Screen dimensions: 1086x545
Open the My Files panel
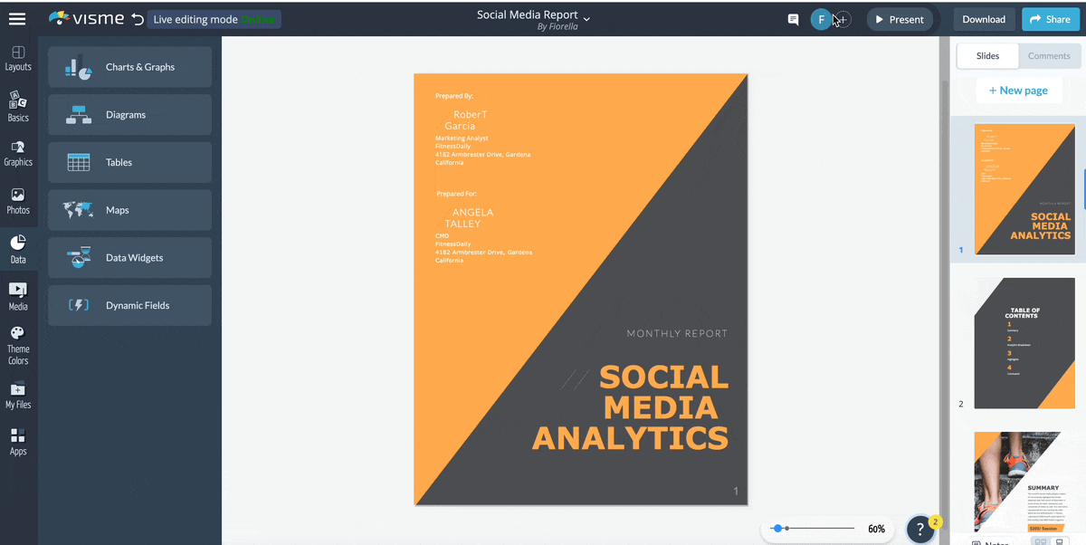pyautogui.click(x=18, y=396)
